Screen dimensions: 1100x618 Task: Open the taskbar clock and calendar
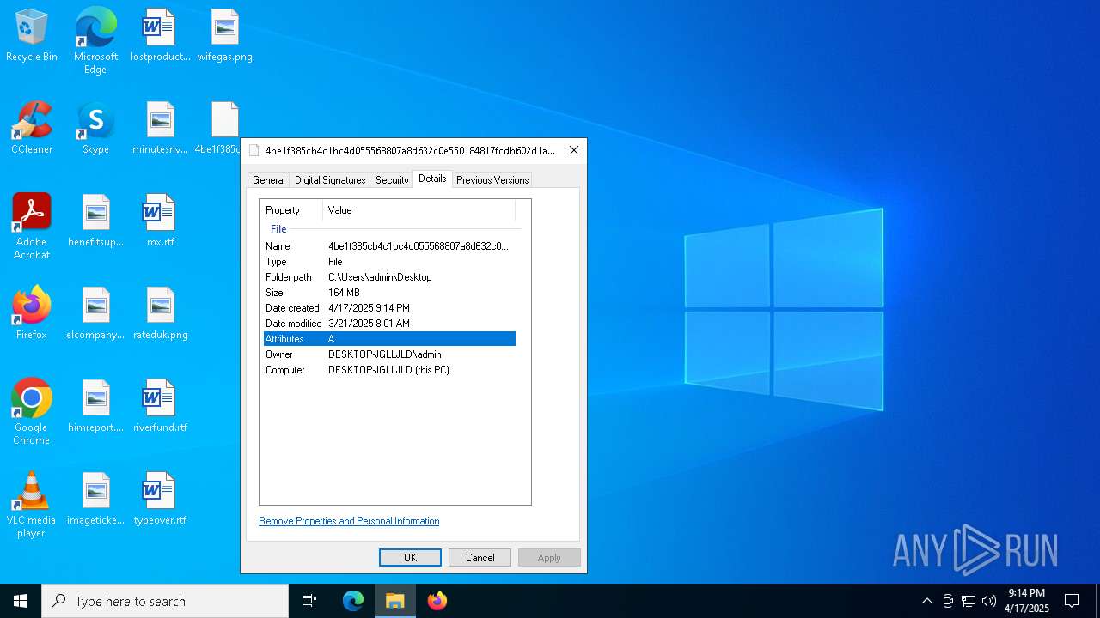[1027, 601]
